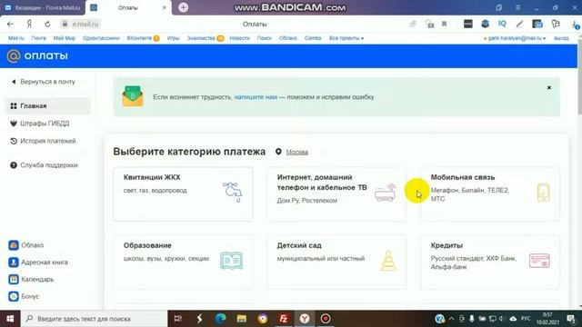Open Детский сад payment category

336,263
